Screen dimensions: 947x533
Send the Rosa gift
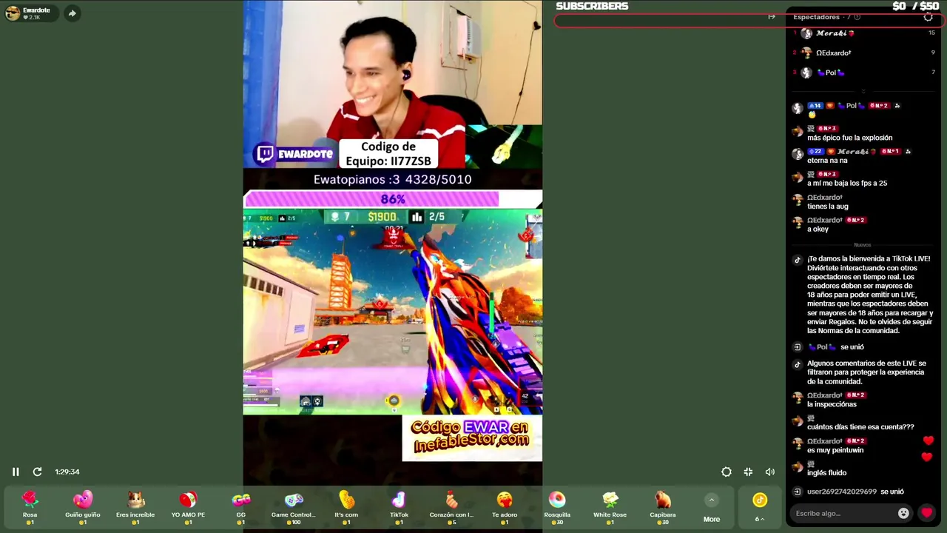(30, 507)
